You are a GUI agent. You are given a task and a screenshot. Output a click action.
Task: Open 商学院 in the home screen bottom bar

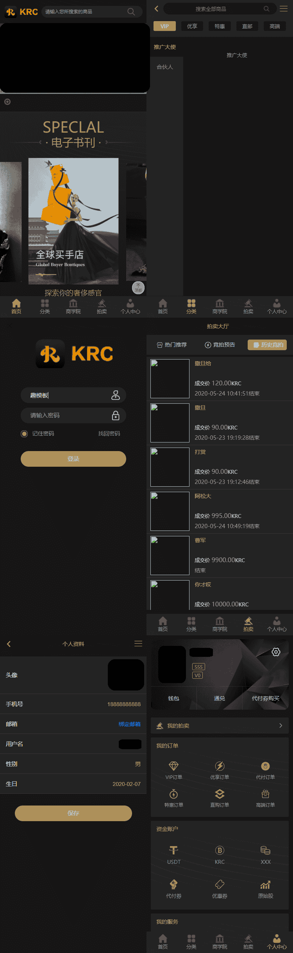pyautogui.click(x=73, y=307)
